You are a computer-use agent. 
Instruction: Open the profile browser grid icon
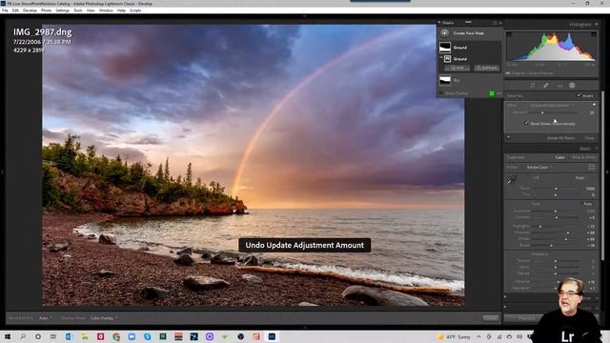tap(592, 168)
